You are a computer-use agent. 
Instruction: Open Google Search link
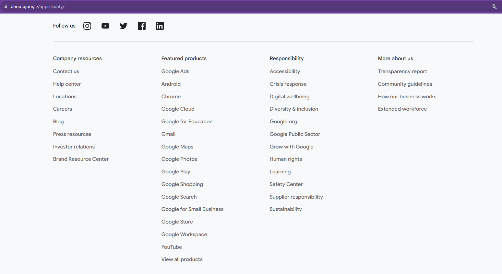click(179, 197)
